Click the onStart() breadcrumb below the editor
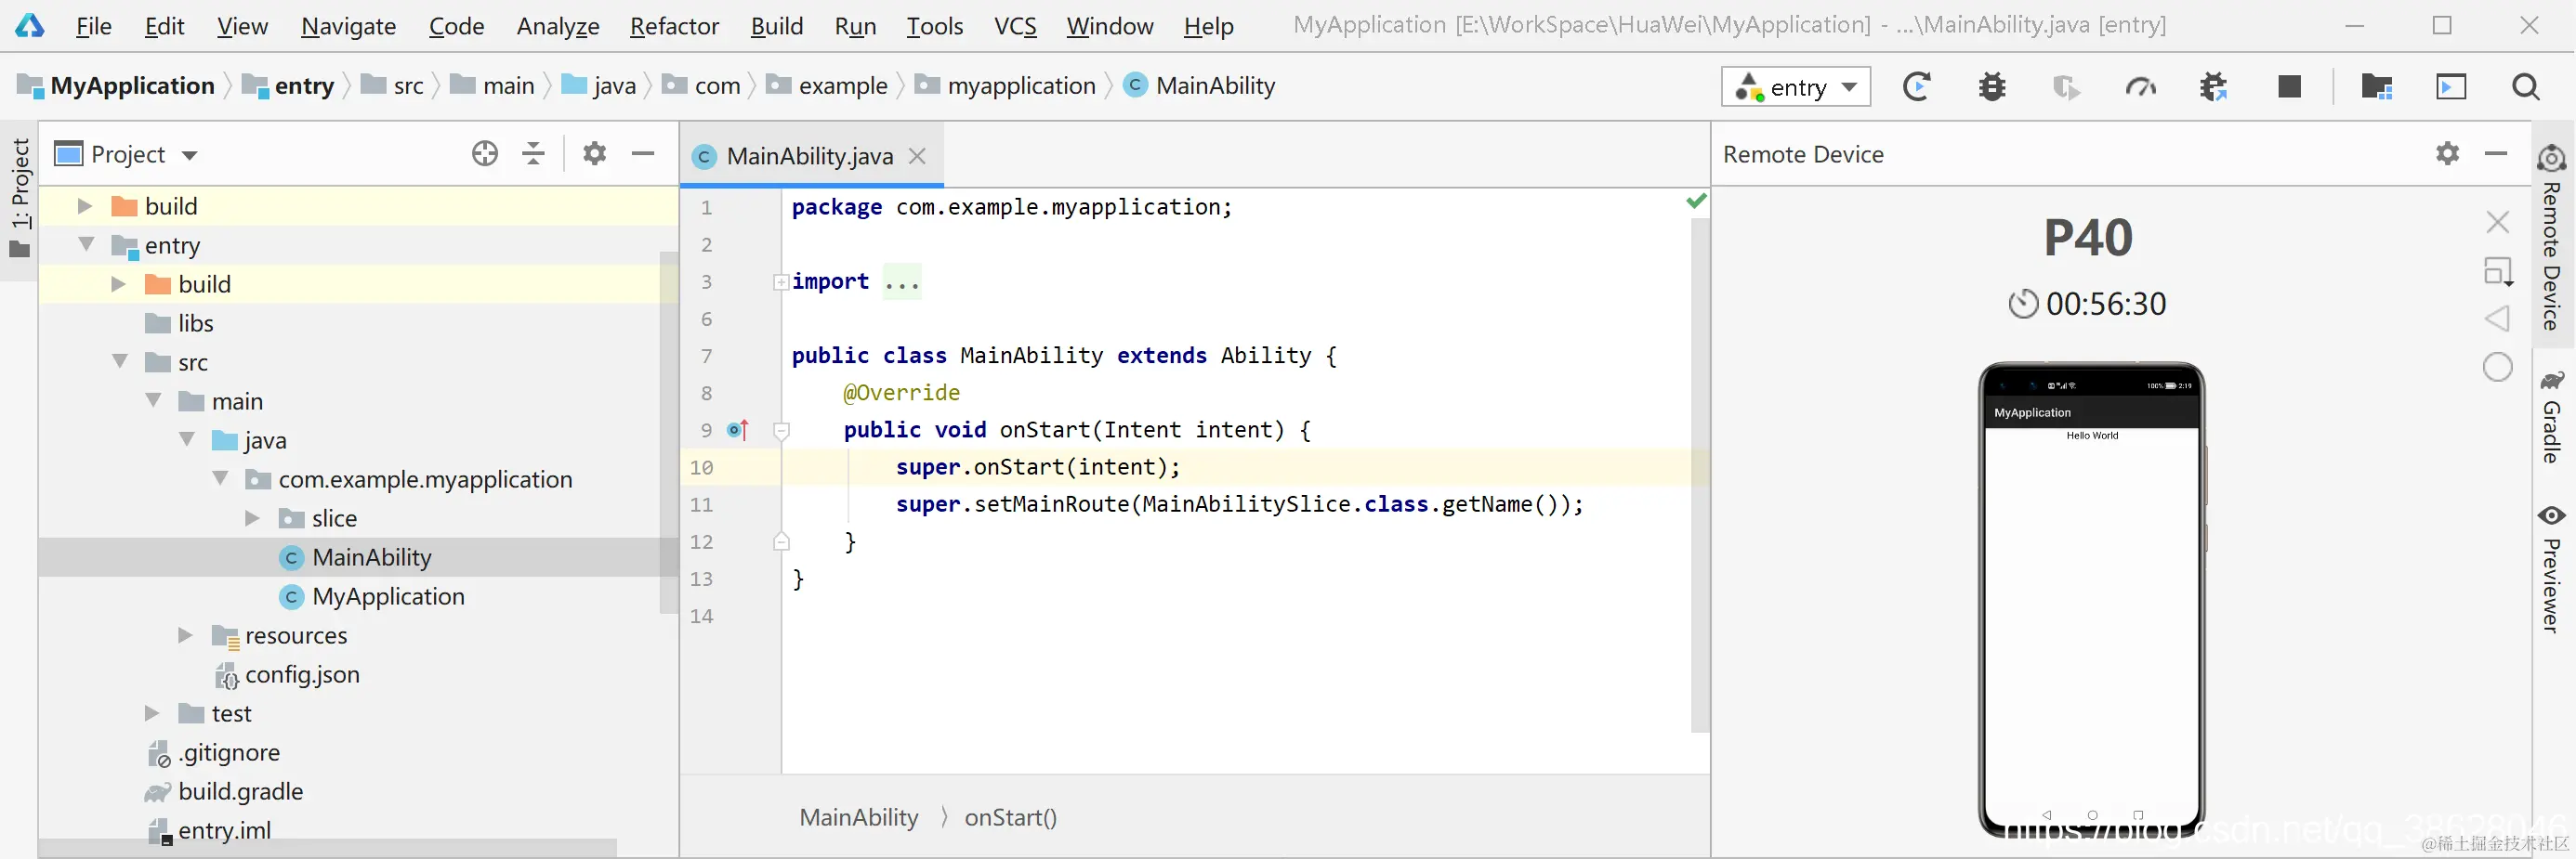This screenshot has height=859, width=2576. pyautogui.click(x=1010, y=817)
